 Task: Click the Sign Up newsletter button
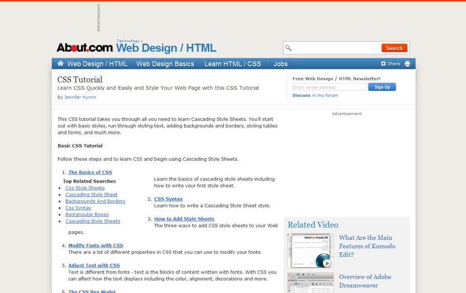(382, 87)
